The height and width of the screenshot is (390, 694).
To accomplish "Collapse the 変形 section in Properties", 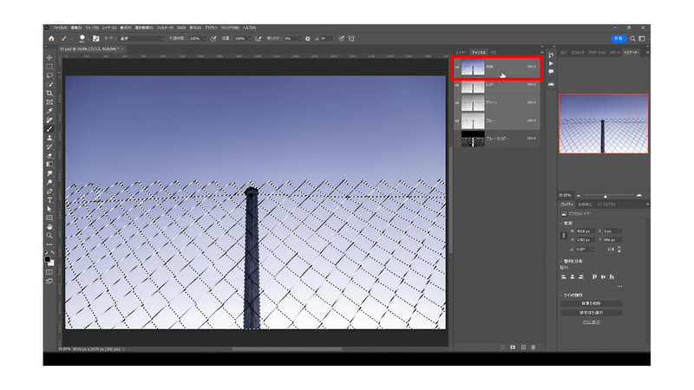I will click(x=561, y=224).
